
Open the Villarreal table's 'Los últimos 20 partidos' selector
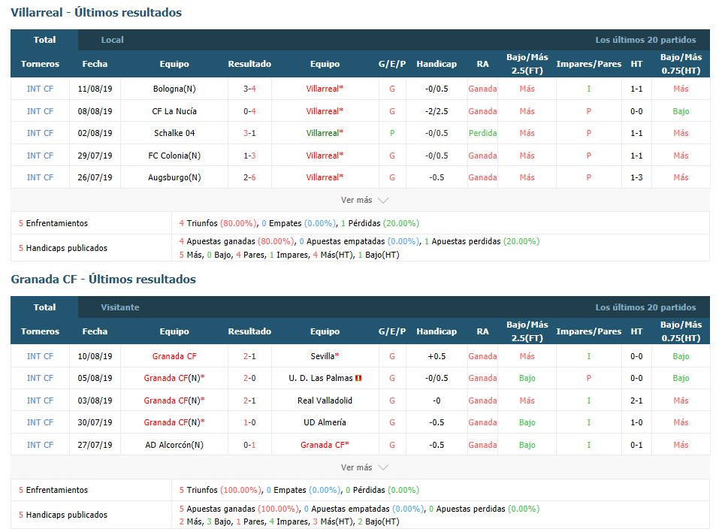tap(645, 40)
